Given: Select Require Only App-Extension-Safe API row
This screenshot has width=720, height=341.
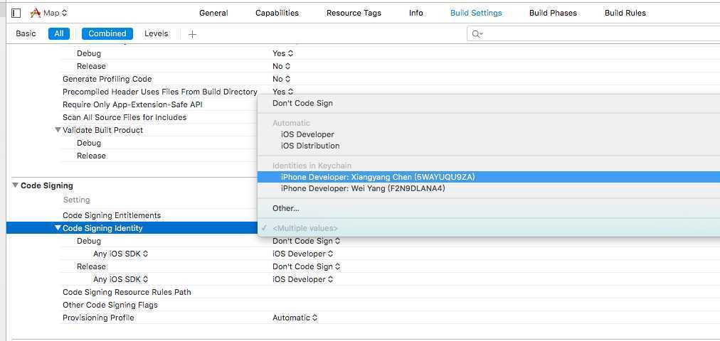Looking at the screenshot, I should coord(133,104).
